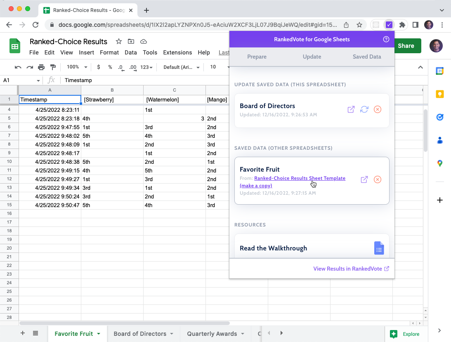The image size is (451, 342).
Task: Refresh the Board of Directors saved data
Action: (364, 109)
